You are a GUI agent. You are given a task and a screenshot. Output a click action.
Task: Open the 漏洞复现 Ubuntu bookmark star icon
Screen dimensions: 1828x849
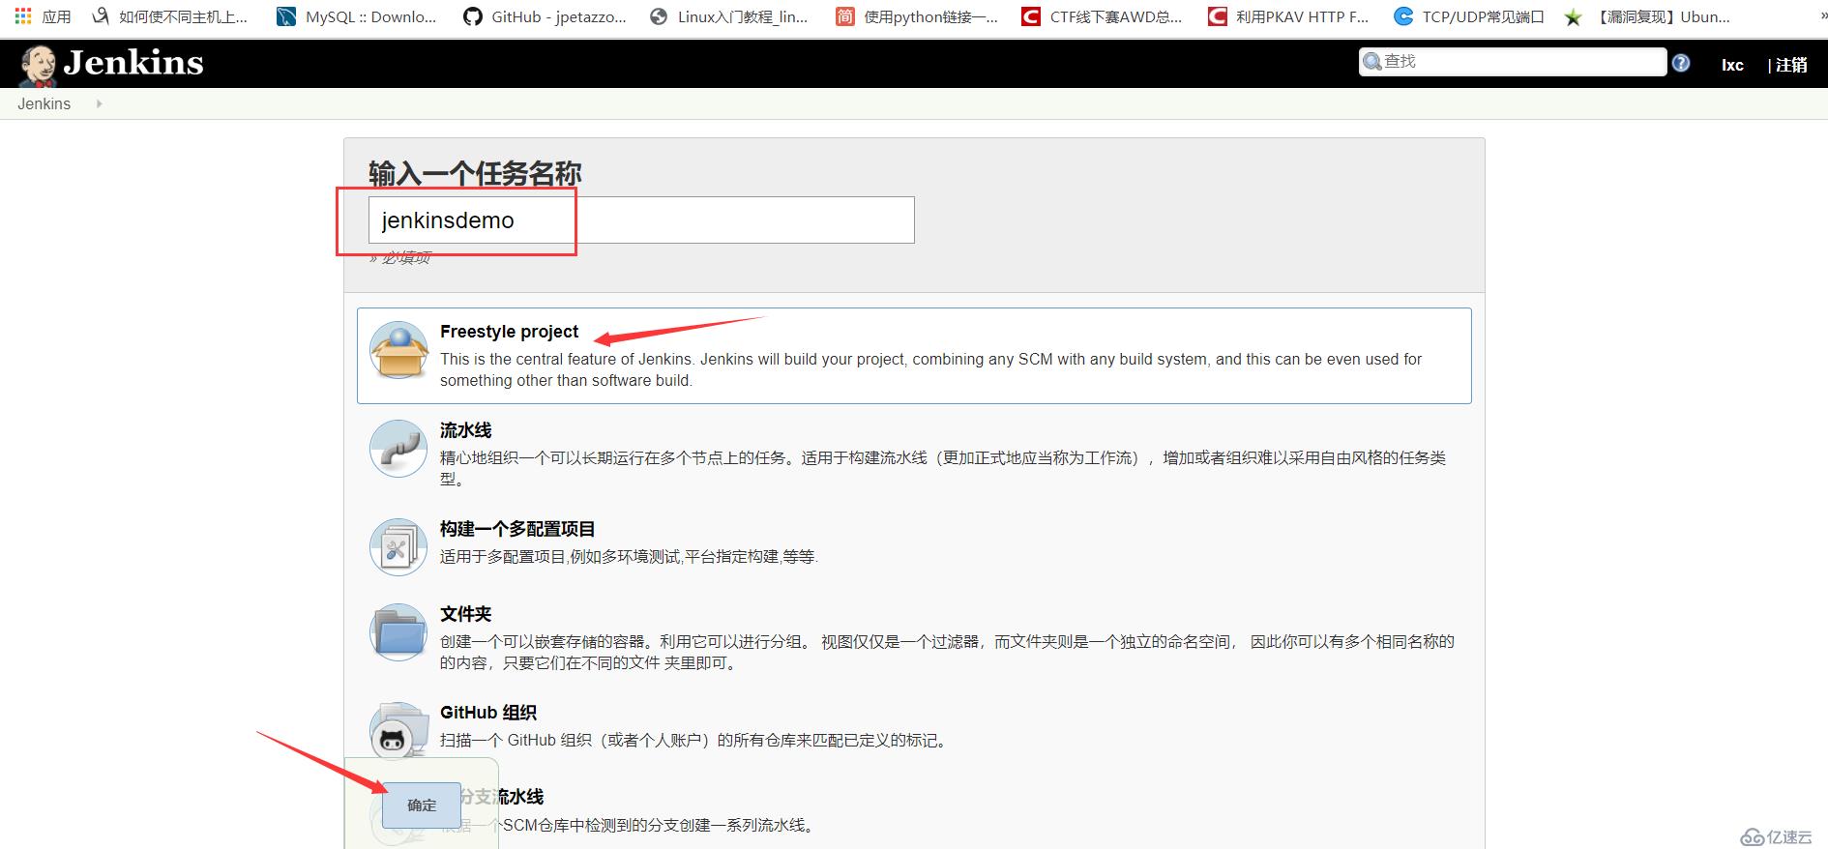[x=1574, y=17]
